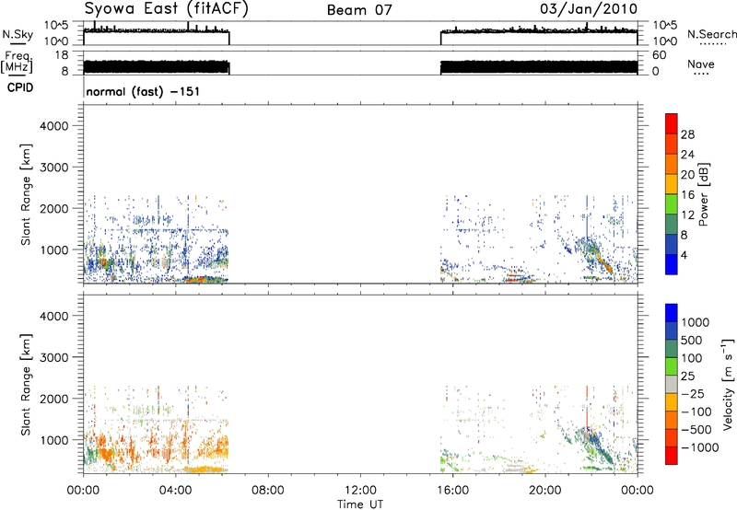The image size is (737, 510).
Task: Click '2000' on the Velocity panel range axis
Action: pyautogui.click(x=54, y=399)
